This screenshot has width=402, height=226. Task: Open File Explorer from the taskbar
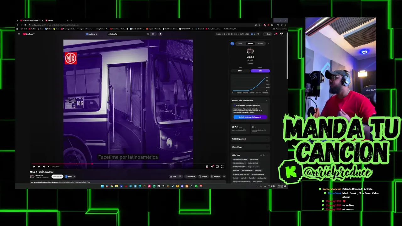coord(116,186)
